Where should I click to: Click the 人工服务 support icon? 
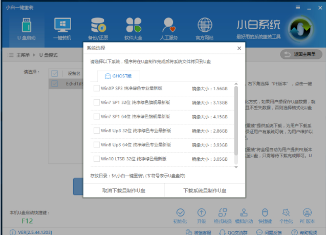(x=168, y=29)
